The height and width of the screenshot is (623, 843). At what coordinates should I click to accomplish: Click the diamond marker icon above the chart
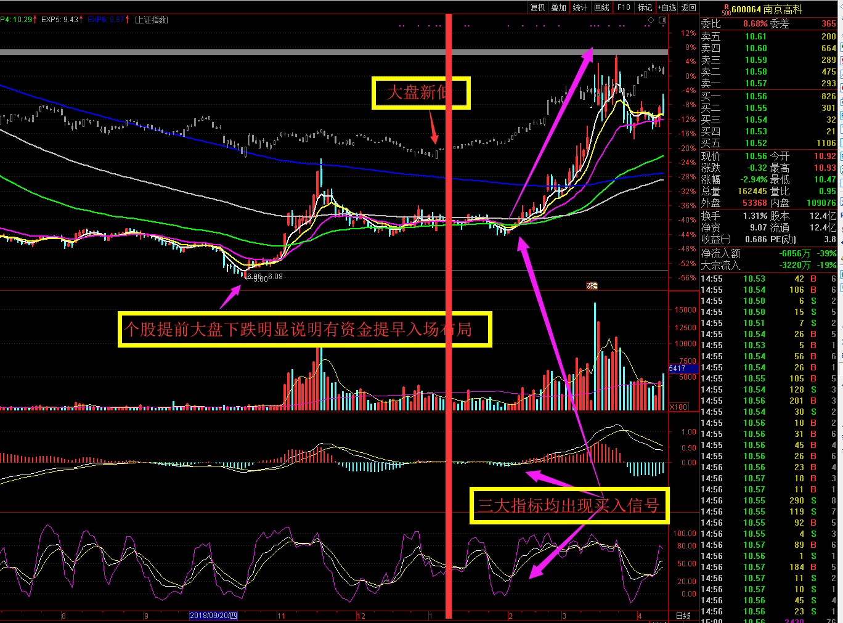[651, 20]
